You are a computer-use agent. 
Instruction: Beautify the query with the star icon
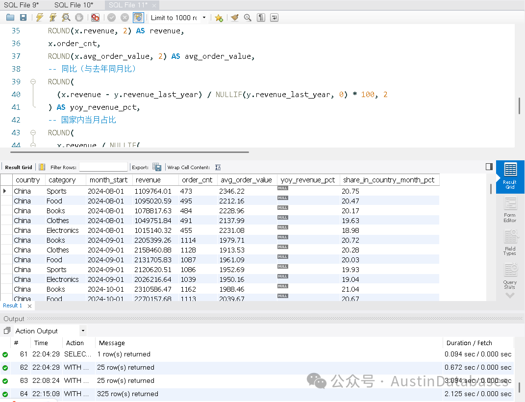(219, 18)
